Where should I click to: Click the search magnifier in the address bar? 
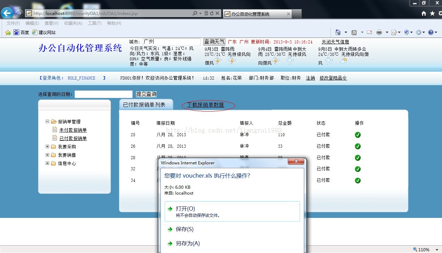pos(194,13)
